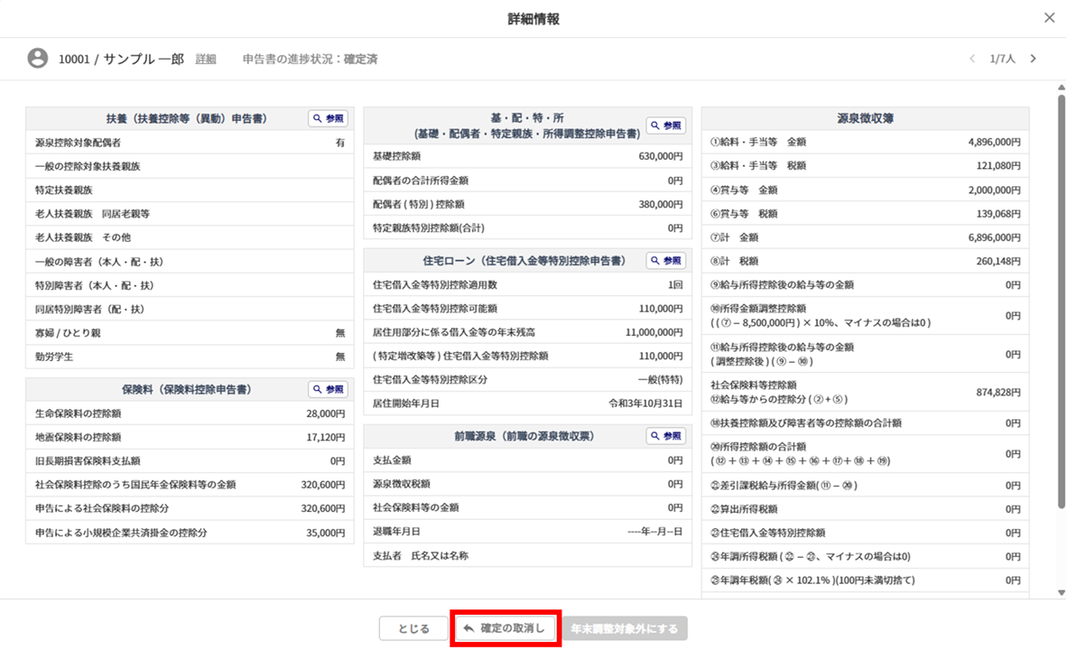
Task: Select the 源泉徴収簿 panel header
Action: pyautogui.click(x=865, y=119)
